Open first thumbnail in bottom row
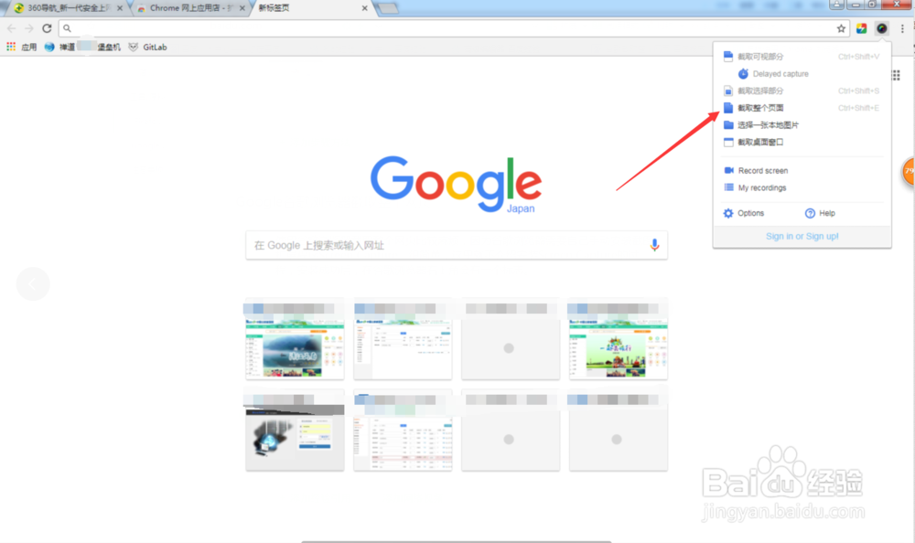 (295, 431)
